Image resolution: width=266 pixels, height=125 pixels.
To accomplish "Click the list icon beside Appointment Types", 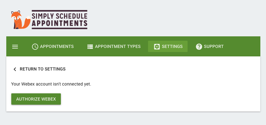I will click(x=90, y=47).
